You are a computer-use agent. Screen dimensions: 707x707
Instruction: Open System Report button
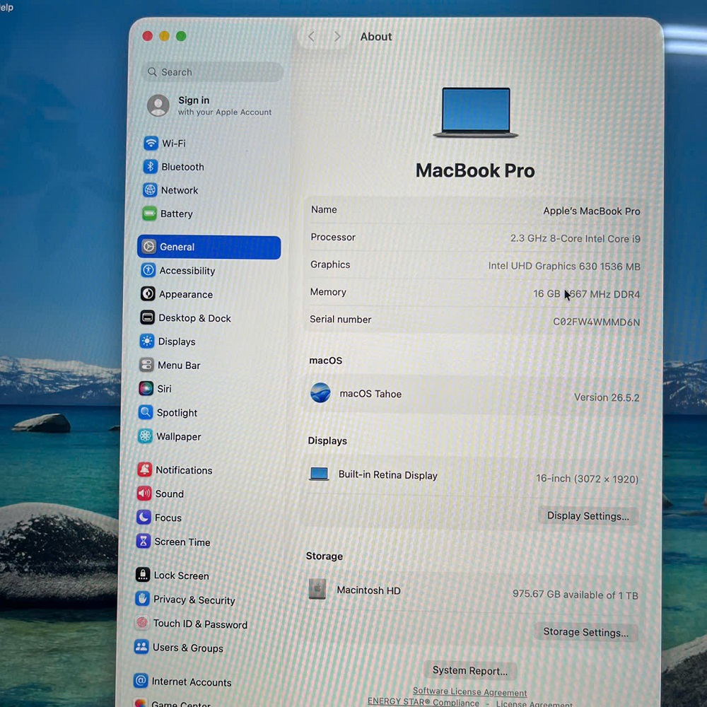(470, 670)
